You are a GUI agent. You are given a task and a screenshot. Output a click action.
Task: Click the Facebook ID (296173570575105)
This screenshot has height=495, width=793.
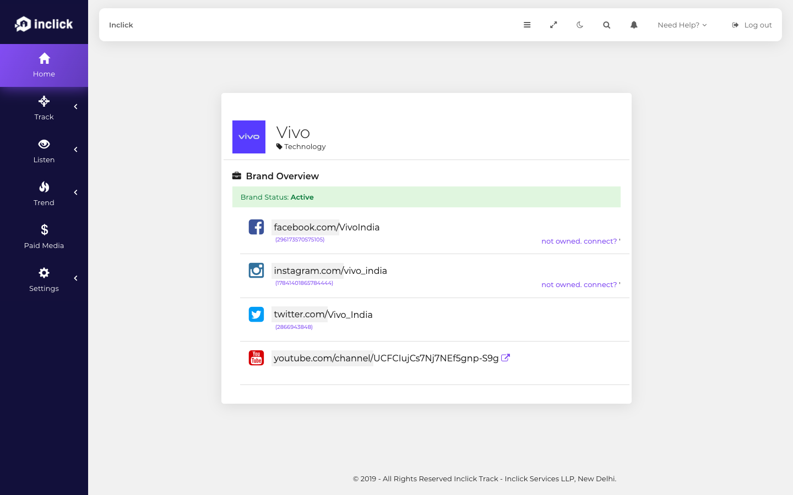point(300,240)
